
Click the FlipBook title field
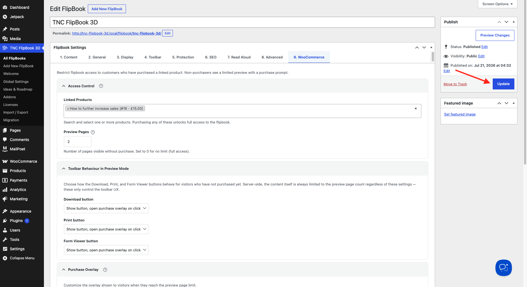point(242,22)
